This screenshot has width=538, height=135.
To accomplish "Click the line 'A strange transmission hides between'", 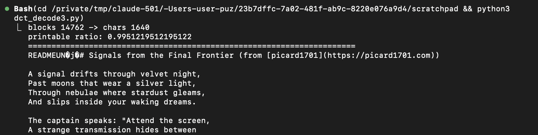I will pos(112,130).
